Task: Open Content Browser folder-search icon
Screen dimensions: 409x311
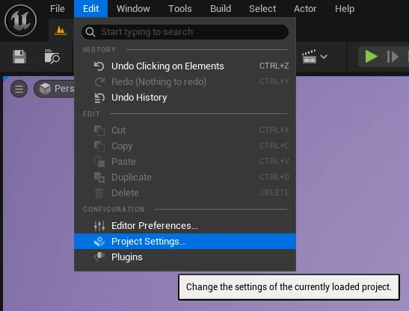Action: click(52, 57)
